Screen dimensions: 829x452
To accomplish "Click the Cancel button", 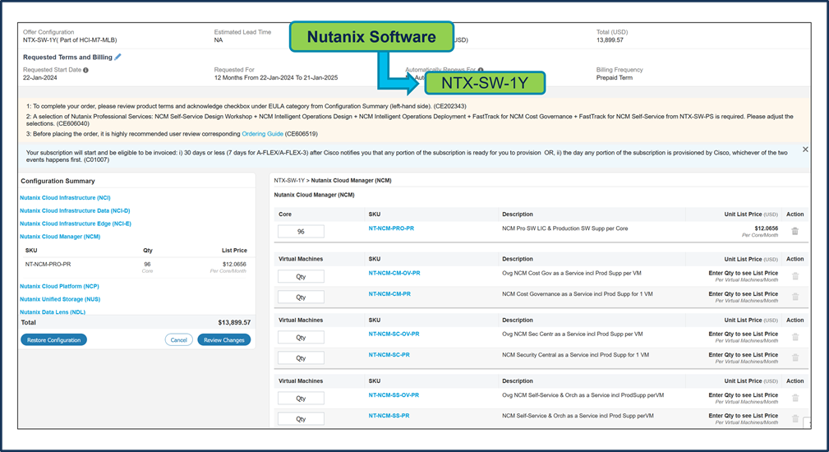I will coord(179,340).
